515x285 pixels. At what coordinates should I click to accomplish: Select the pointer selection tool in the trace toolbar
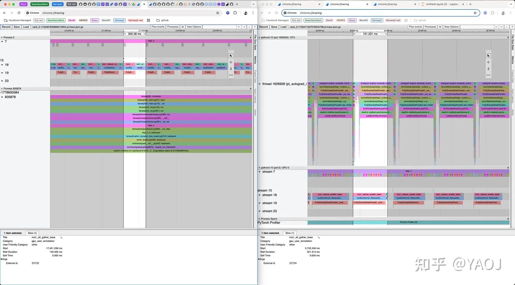pos(231,56)
